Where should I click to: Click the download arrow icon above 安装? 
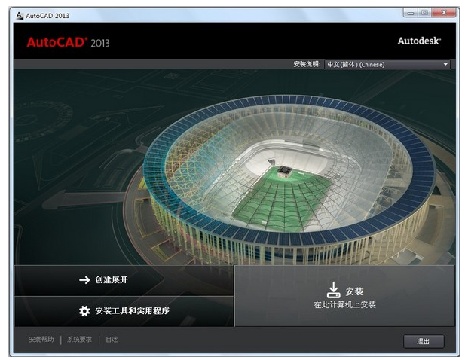333,290
